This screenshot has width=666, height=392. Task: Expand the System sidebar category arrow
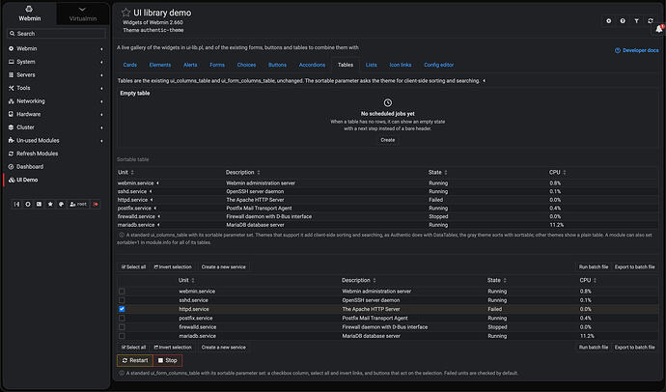(101, 62)
